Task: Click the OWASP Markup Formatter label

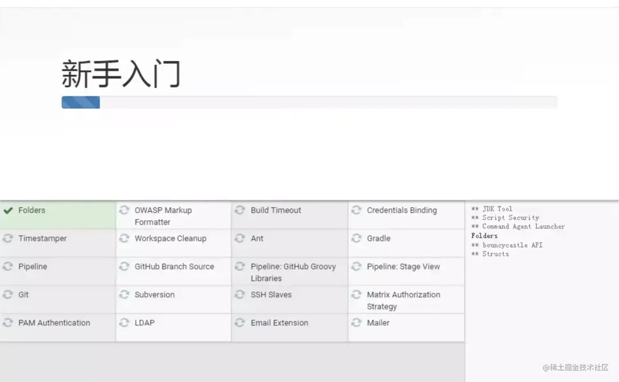Action: [163, 216]
